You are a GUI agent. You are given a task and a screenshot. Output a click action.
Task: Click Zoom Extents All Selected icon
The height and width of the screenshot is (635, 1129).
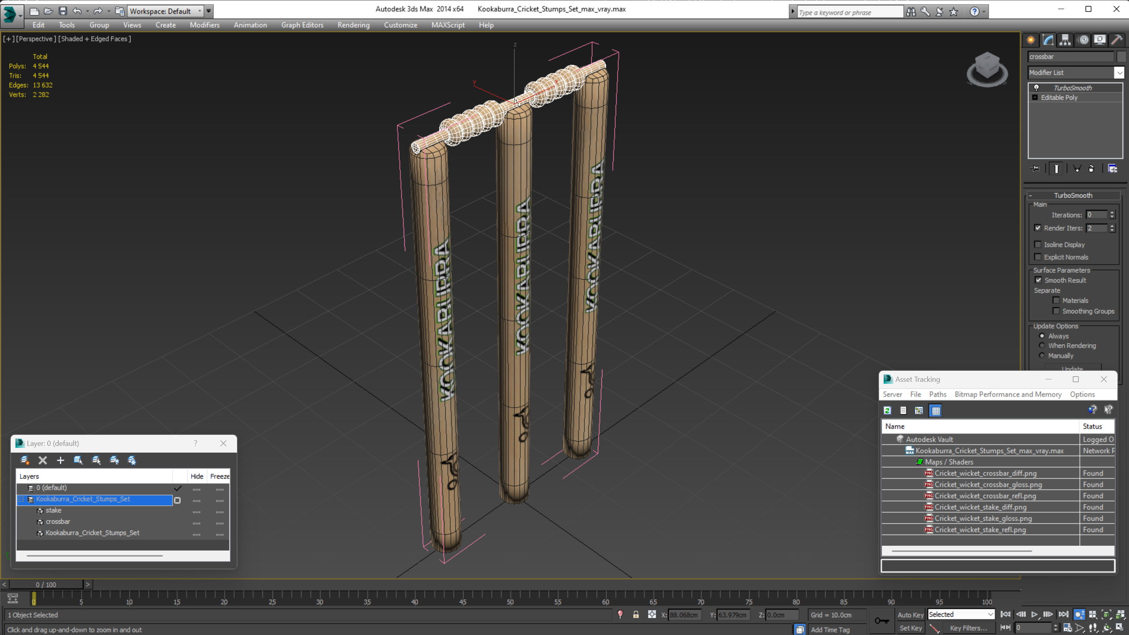[1120, 615]
